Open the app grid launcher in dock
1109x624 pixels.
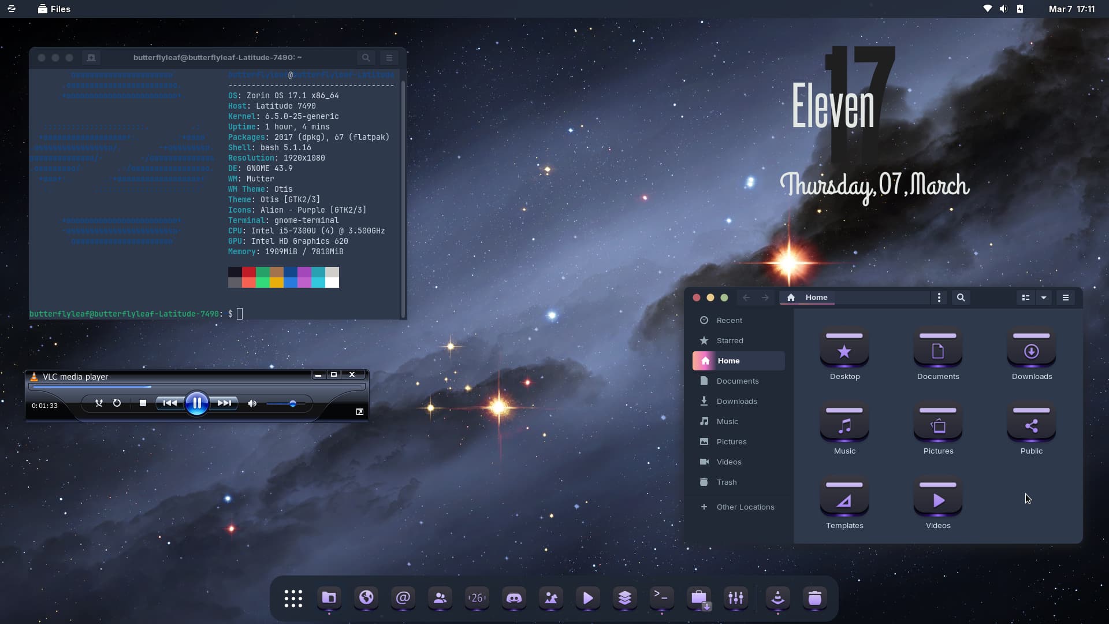tap(293, 598)
